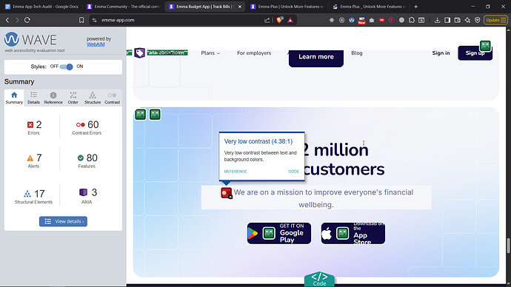Open the Structure tab
Screen dimensions: 511x287
coord(93,98)
